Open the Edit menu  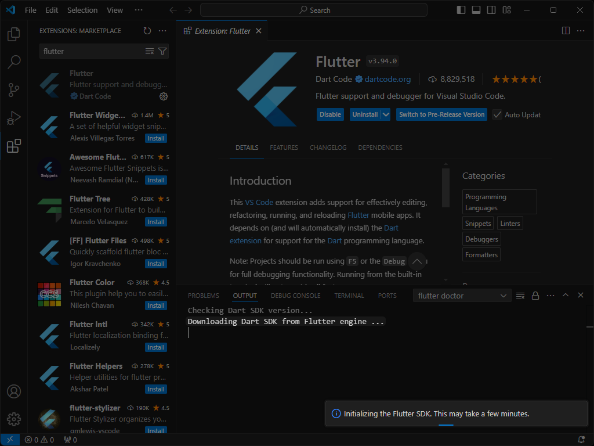tap(52, 10)
